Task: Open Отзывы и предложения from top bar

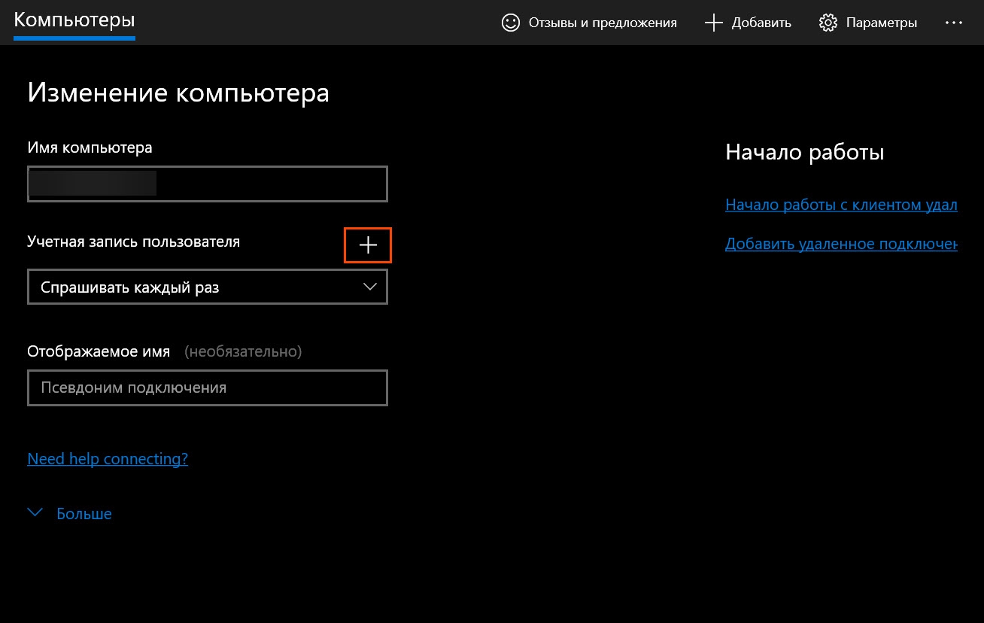Action: tap(602, 23)
